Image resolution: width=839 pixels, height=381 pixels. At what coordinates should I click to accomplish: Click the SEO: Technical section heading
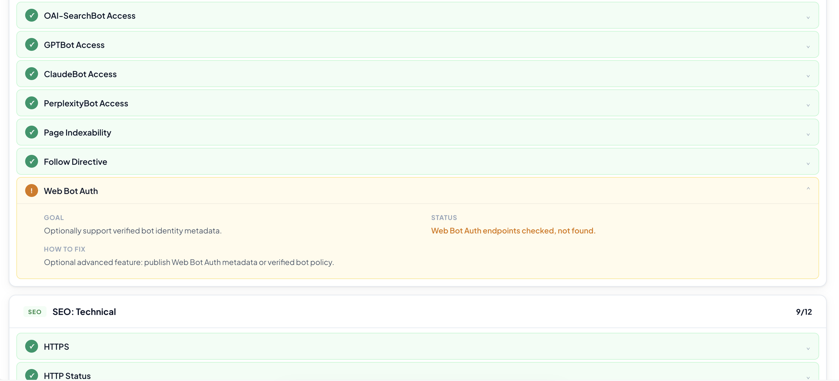tap(84, 312)
